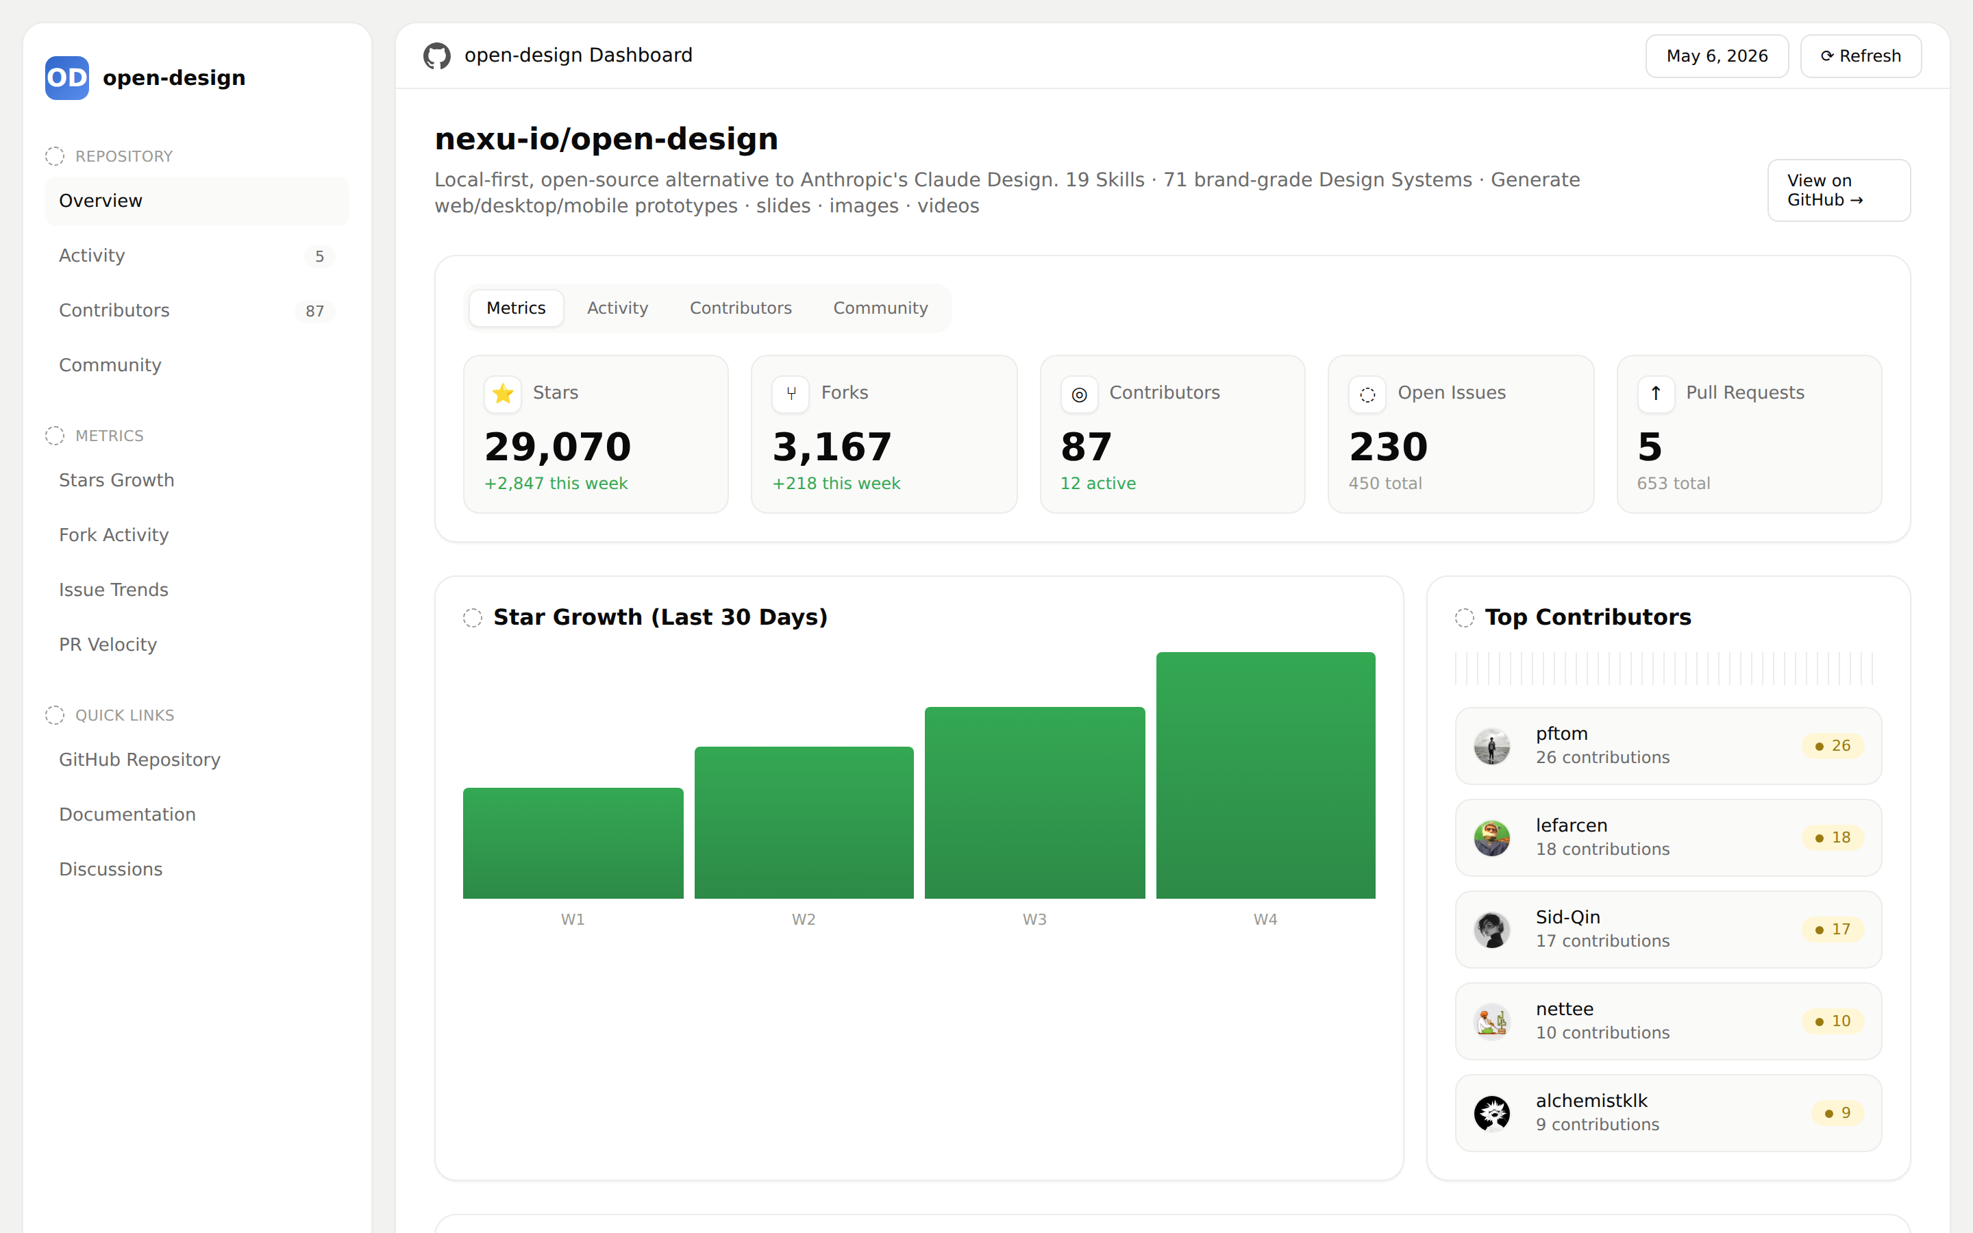Click the sidebar Activity badge showing 5
Image resolution: width=1973 pixels, height=1233 pixels.
point(320,256)
